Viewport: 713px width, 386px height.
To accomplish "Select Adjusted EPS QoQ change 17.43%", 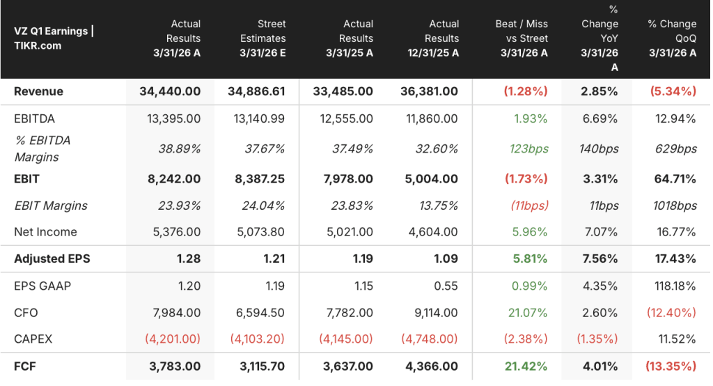I will point(675,259).
